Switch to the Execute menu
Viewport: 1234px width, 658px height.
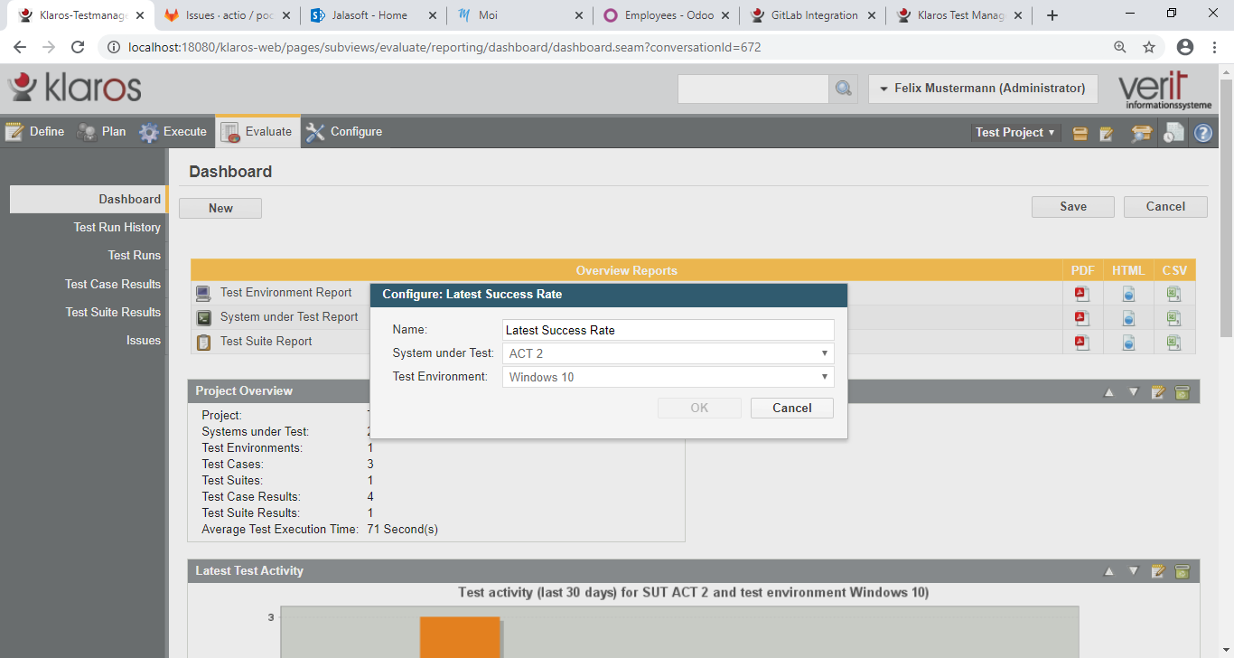(173, 132)
